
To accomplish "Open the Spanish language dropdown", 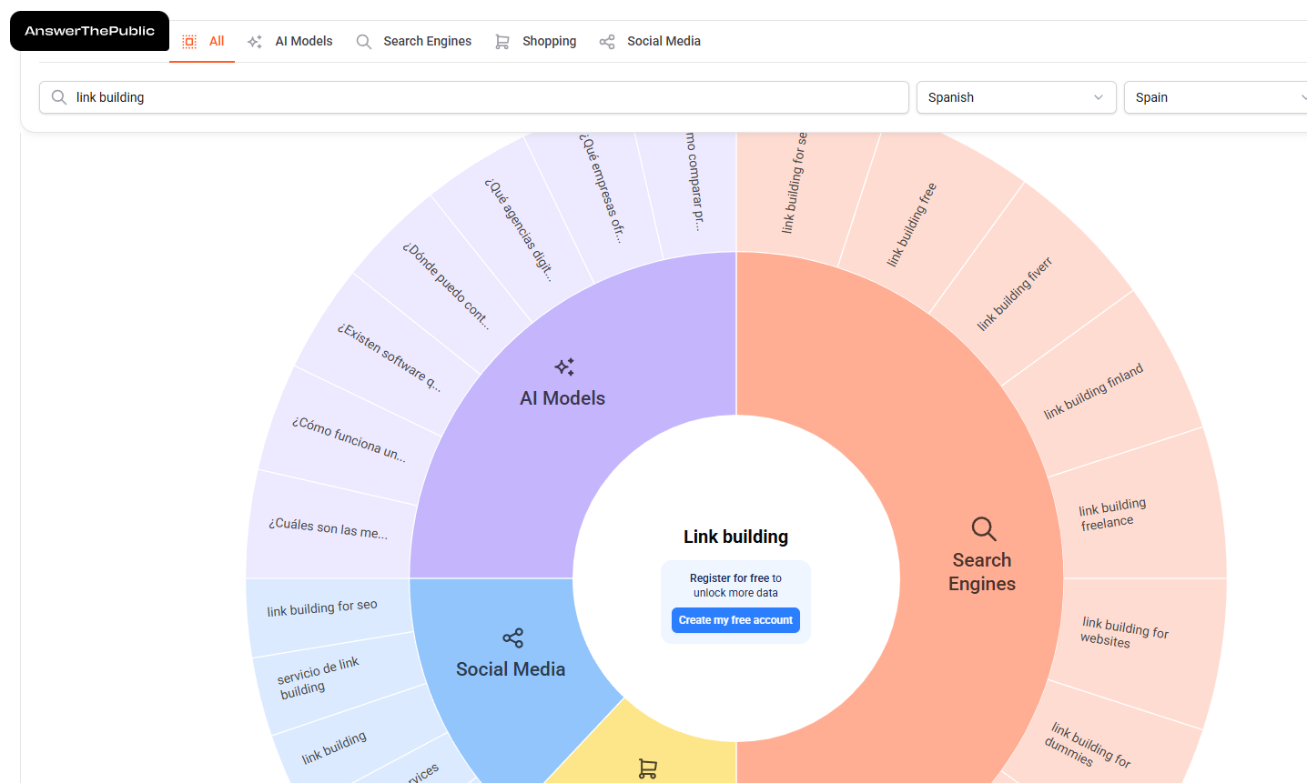I will [1015, 97].
